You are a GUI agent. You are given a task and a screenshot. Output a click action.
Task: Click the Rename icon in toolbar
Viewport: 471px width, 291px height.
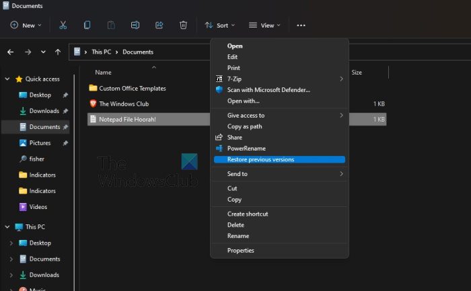[135, 26]
